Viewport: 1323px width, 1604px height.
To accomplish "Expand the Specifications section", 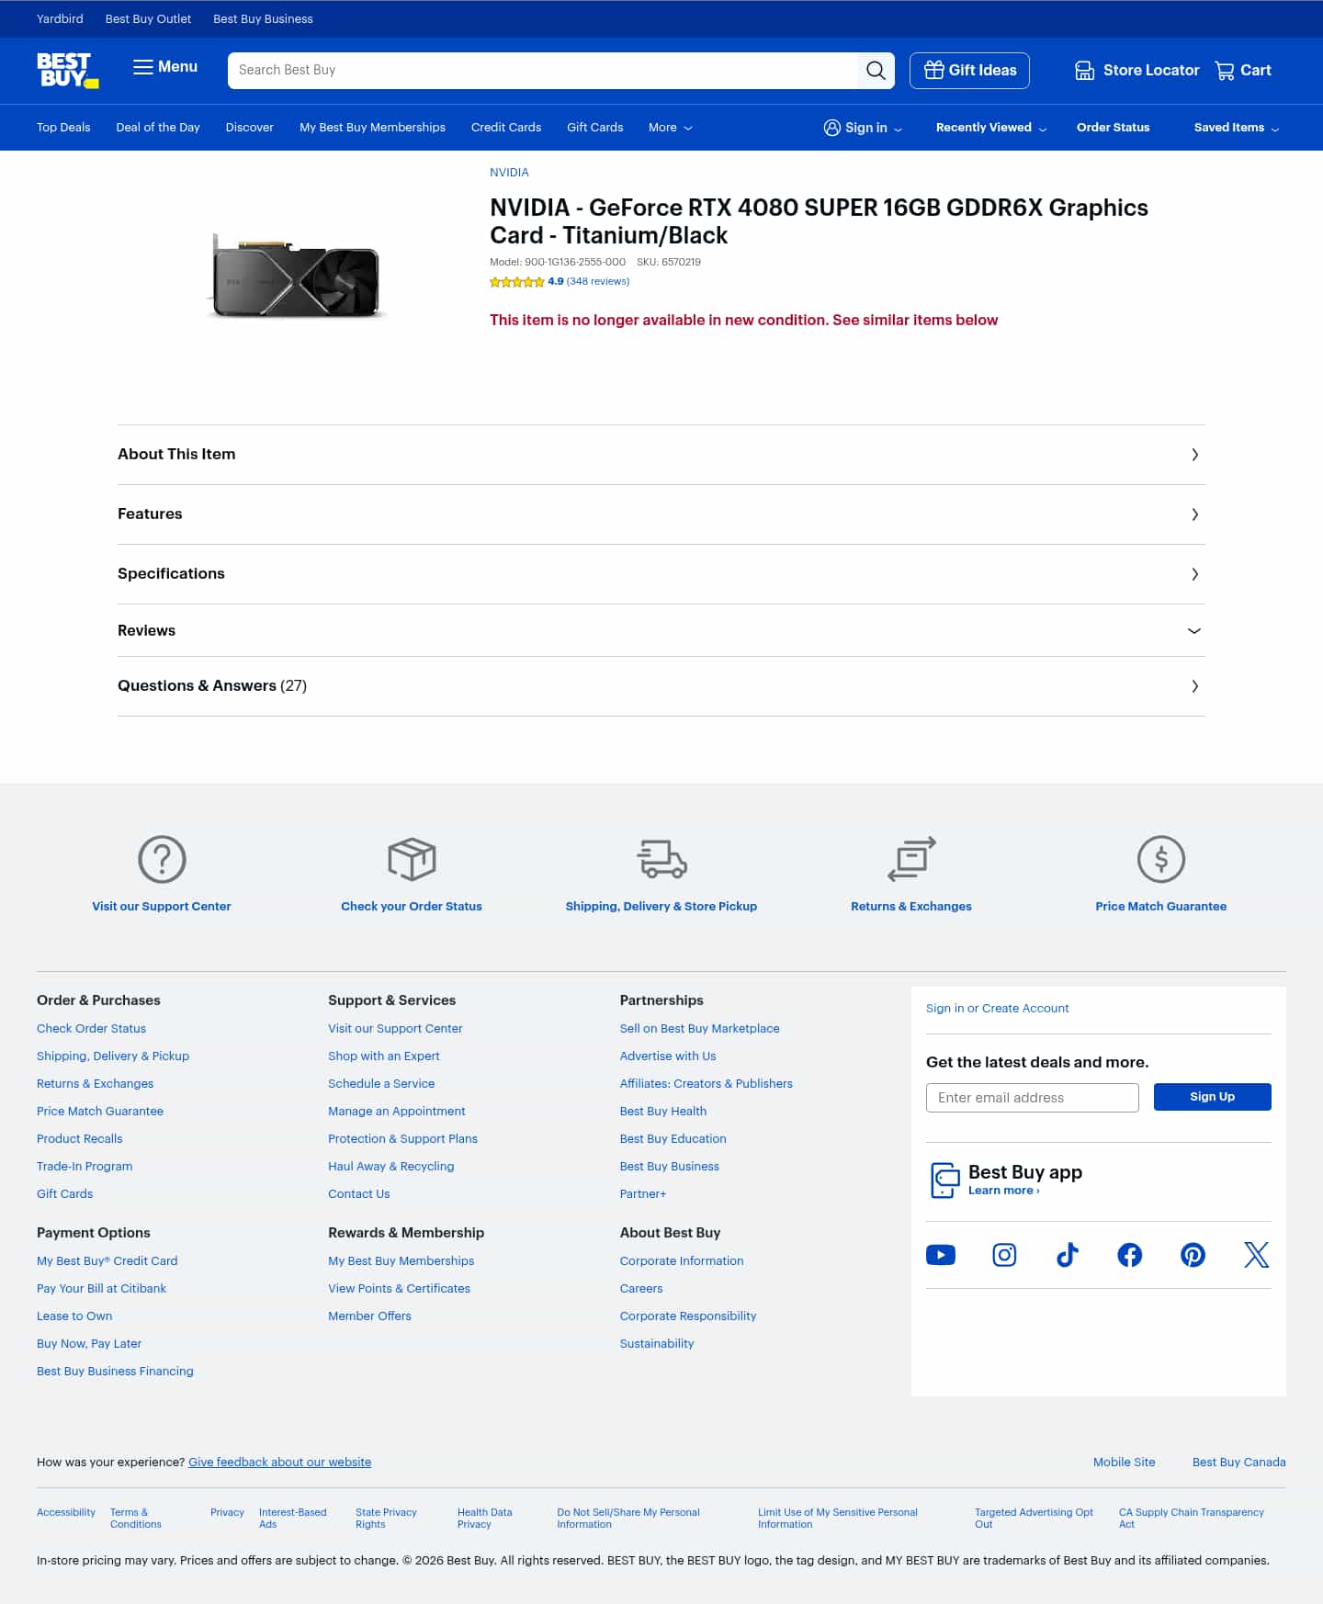I will point(661,574).
